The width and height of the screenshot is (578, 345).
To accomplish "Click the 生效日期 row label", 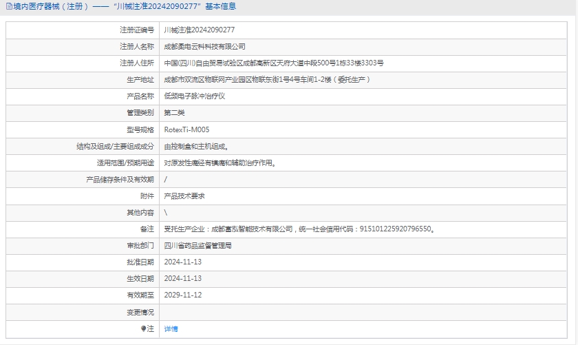I will tap(140, 278).
